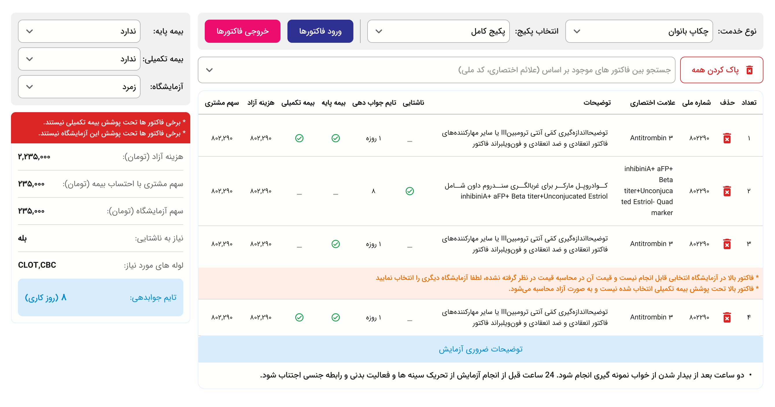Click orange lab unavailable warning under row 3
The height and width of the screenshot is (407, 775).
[x=480, y=283]
